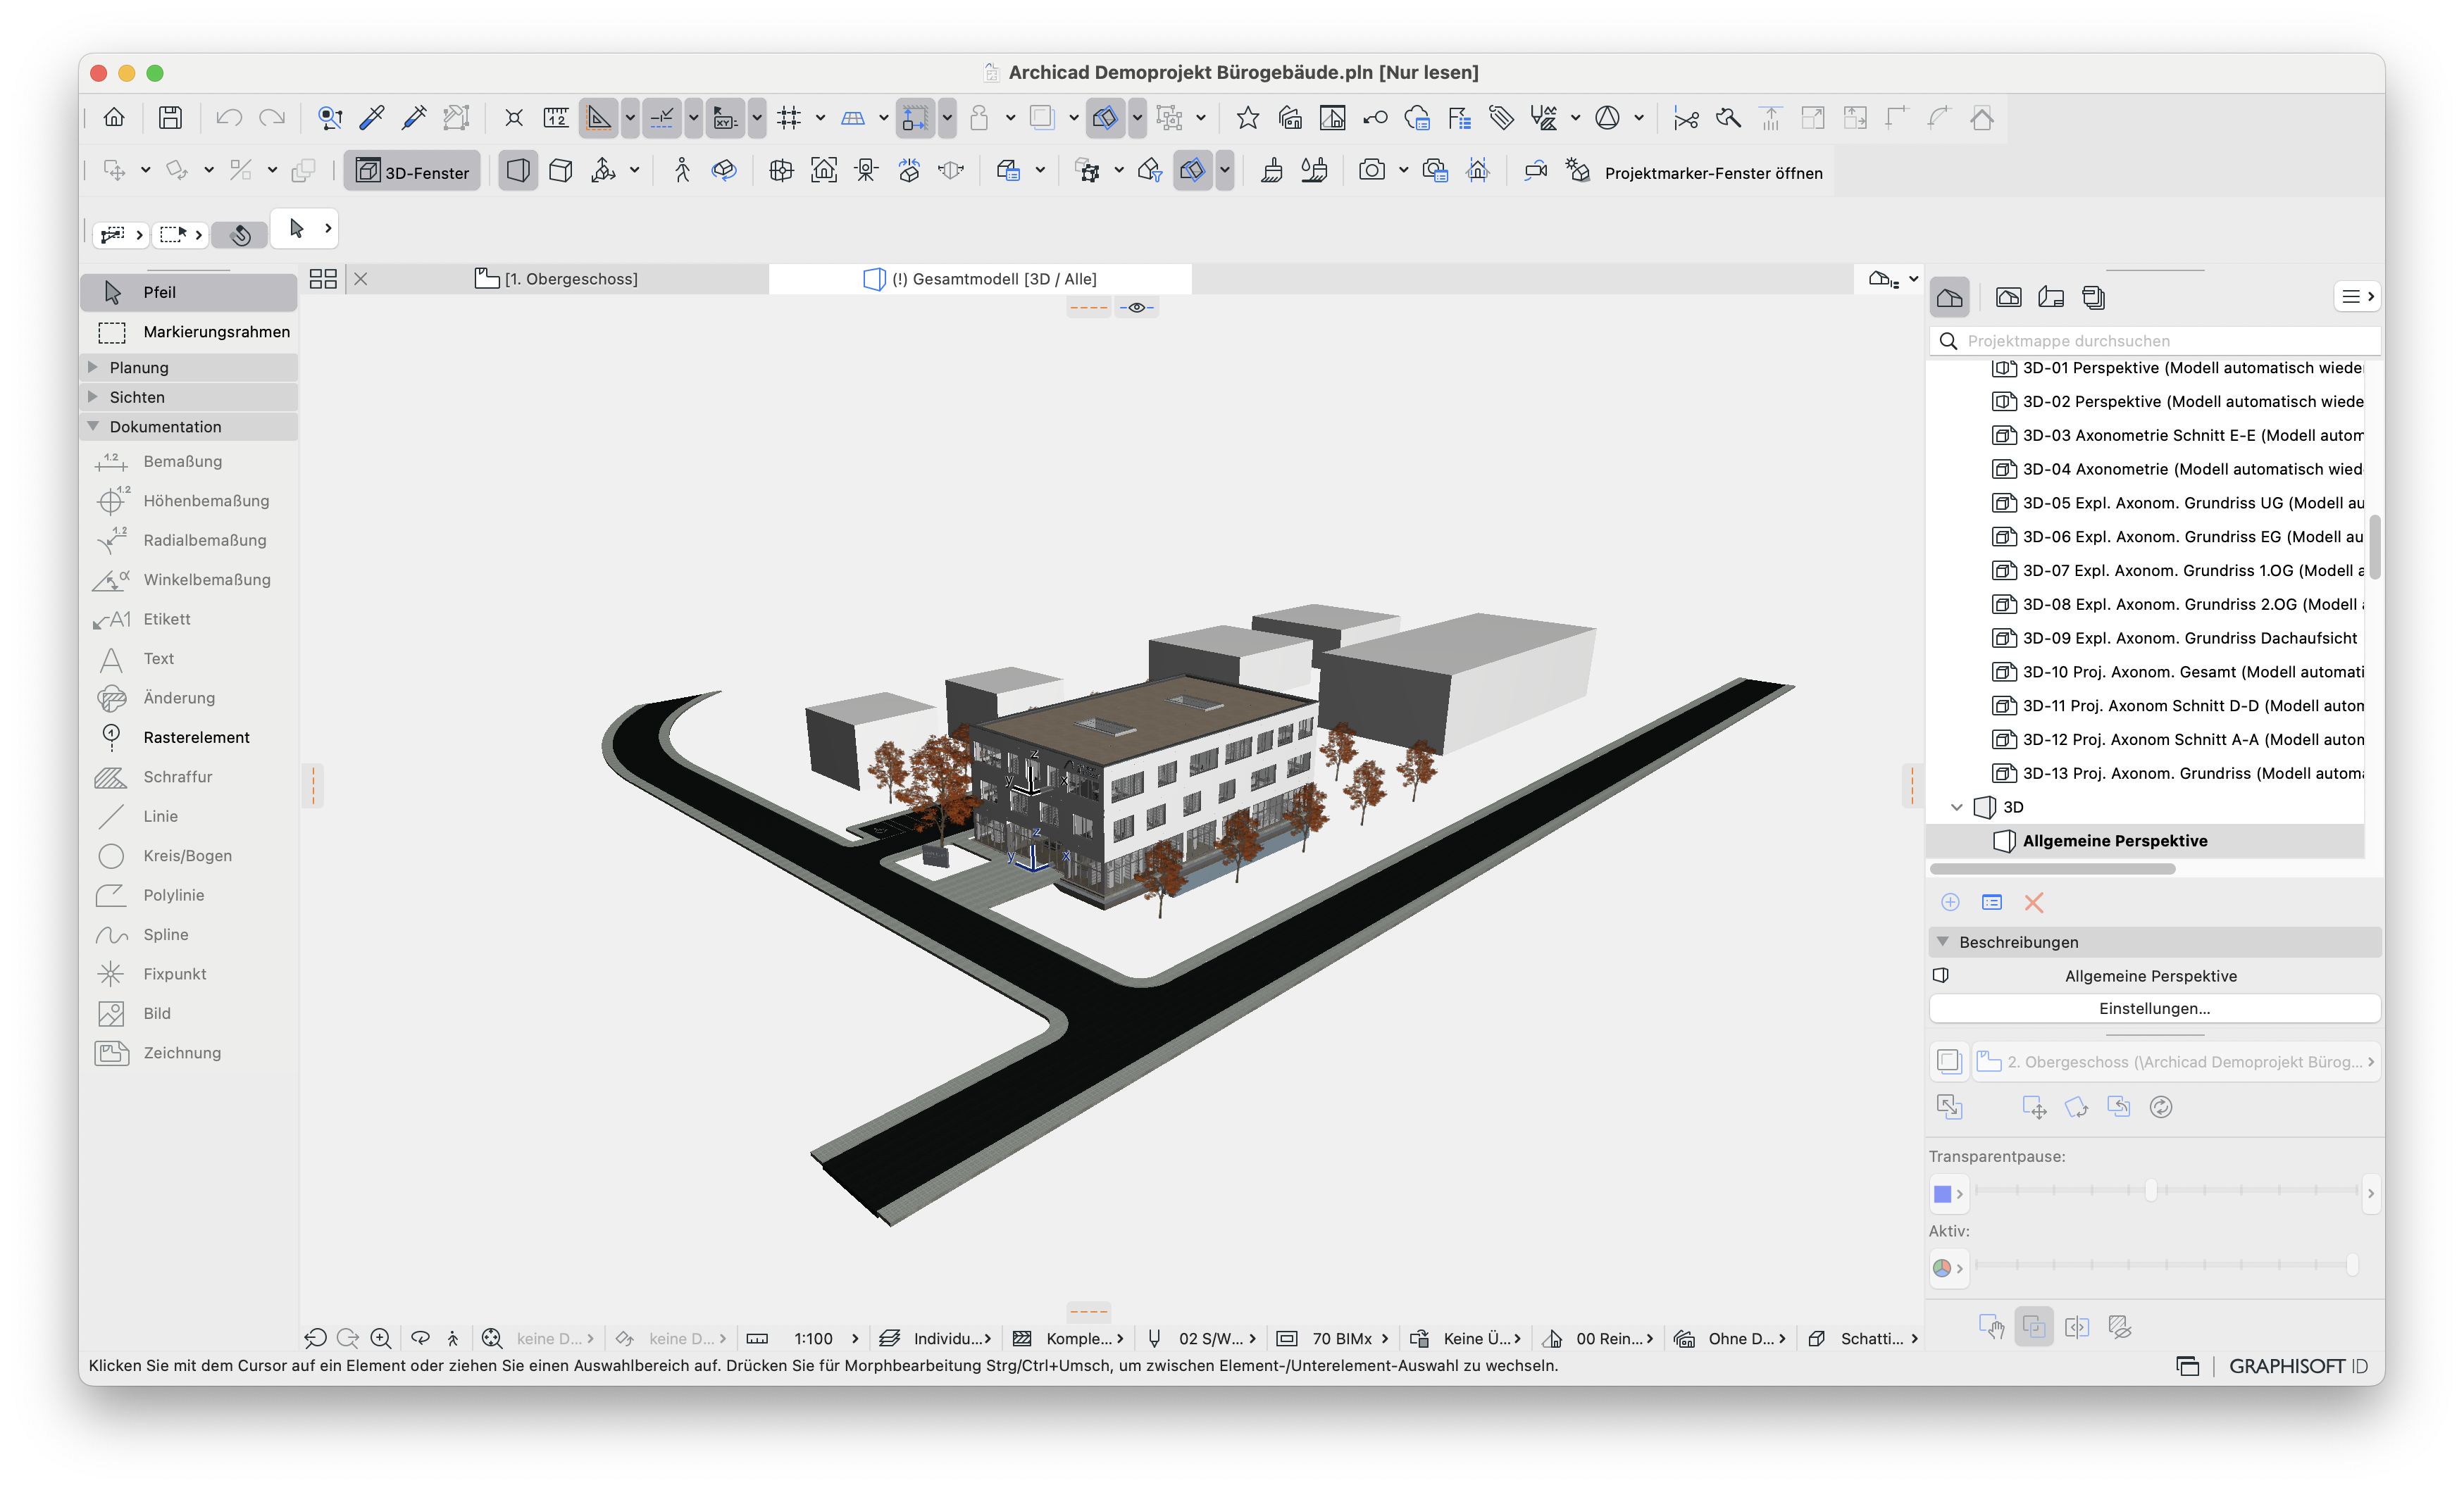Click the favorites star icon

click(1247, 118)
